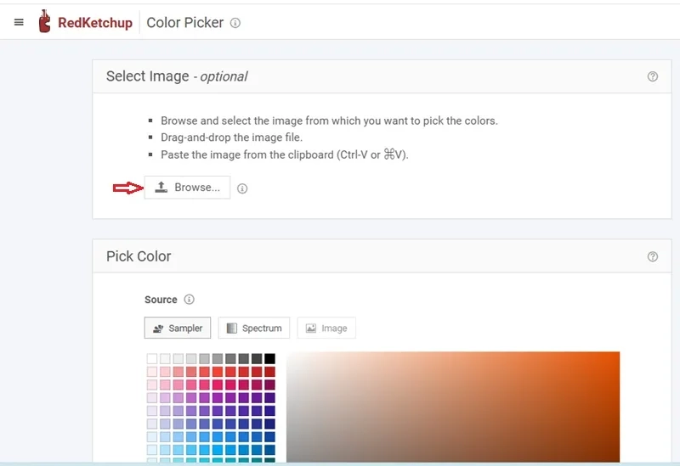Viewport: 680px width, 466px height.
Task: Pick the black swatch in top row
Action: tap(269, 359)
